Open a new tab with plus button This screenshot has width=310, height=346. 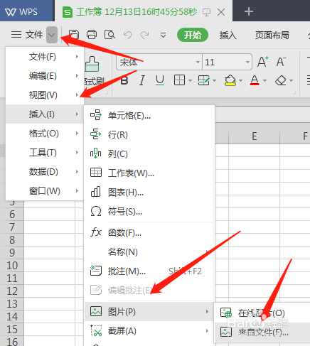point(249,11)
